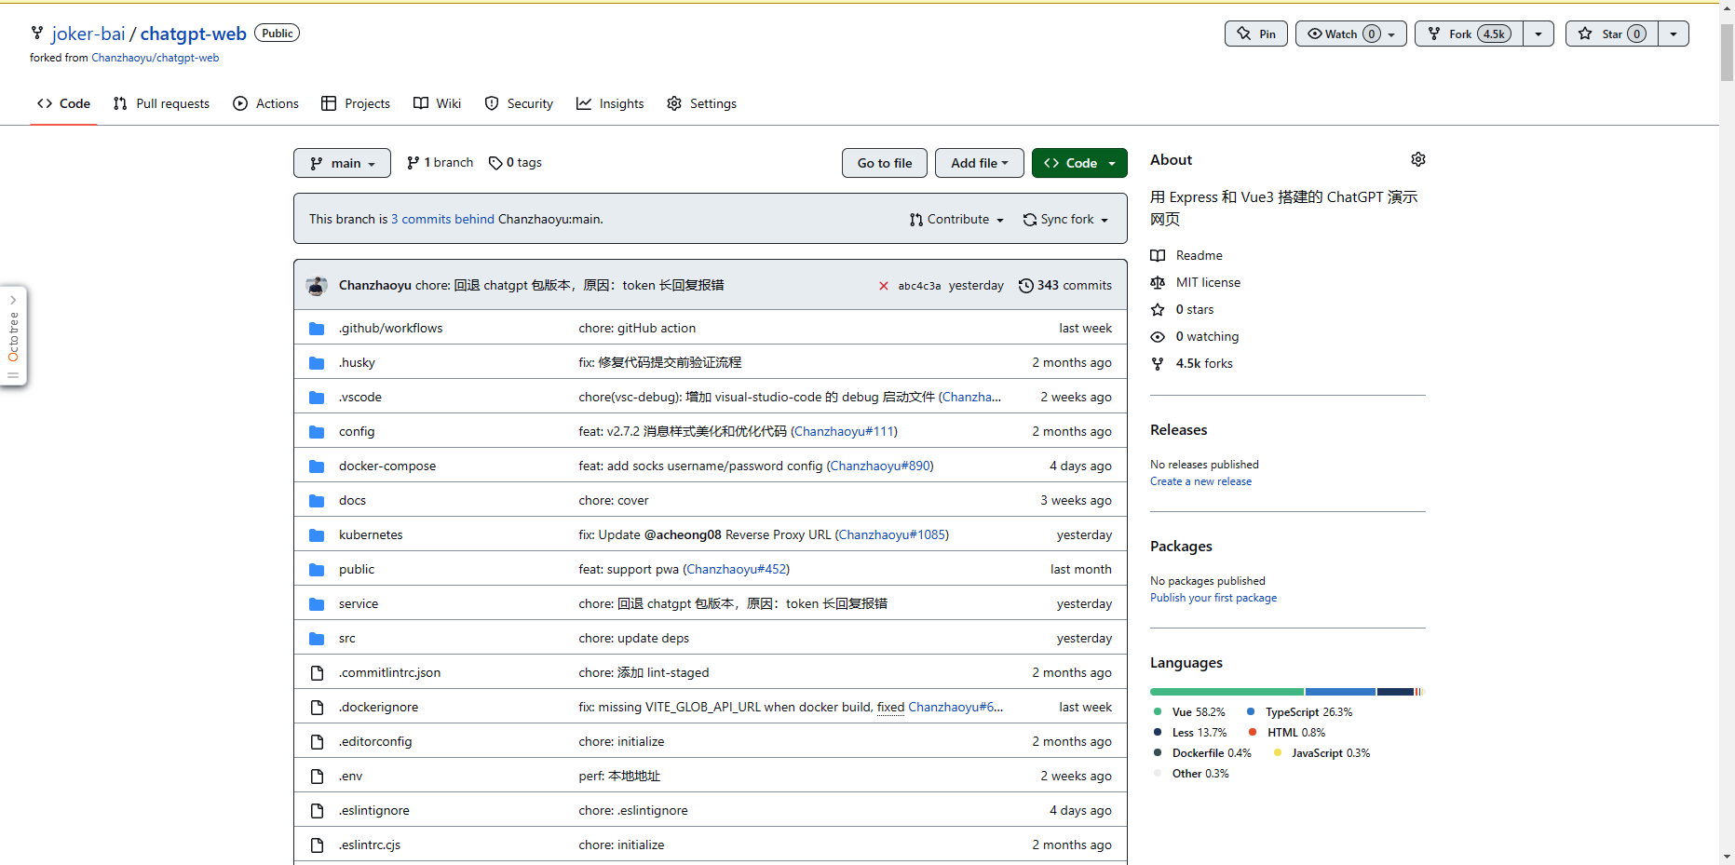Viewport: 1735px width, 865px height.
Task: Star the chatgpt-web repository
Action: (1611, 34)
